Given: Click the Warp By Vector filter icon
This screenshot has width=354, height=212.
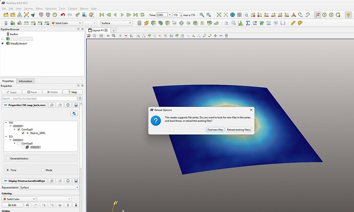Looking at the screenshot, I should point(217,23).
